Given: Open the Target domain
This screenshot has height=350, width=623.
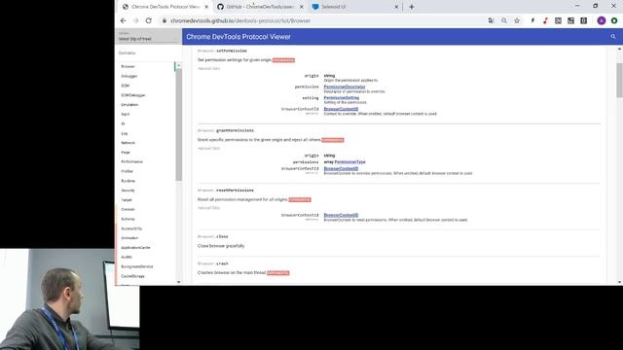Looking at the screenshot, I should tap(127, 200).
